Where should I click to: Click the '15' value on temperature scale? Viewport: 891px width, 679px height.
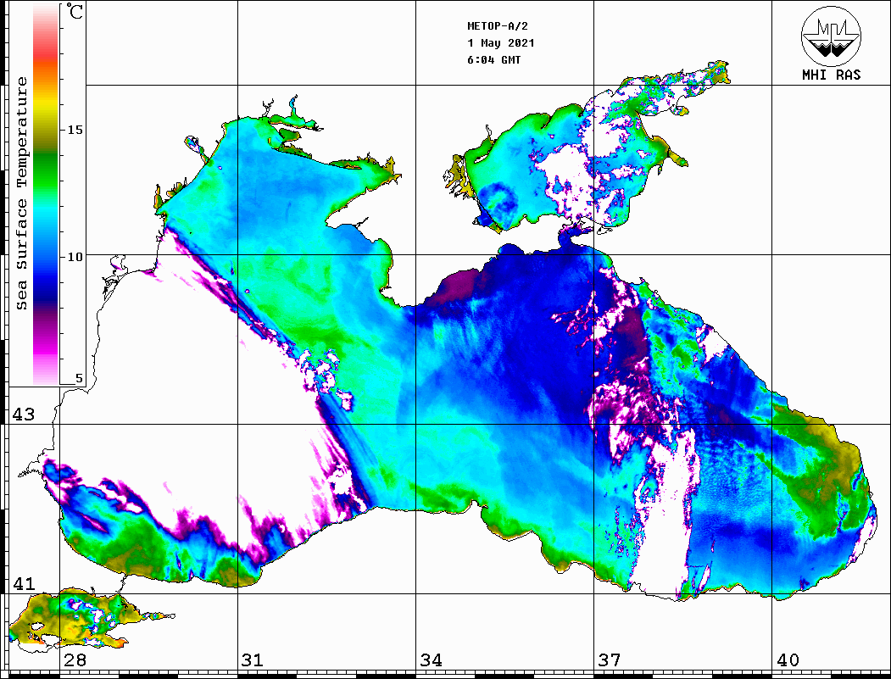75,130
